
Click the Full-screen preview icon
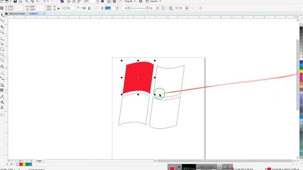pos(103,1)
